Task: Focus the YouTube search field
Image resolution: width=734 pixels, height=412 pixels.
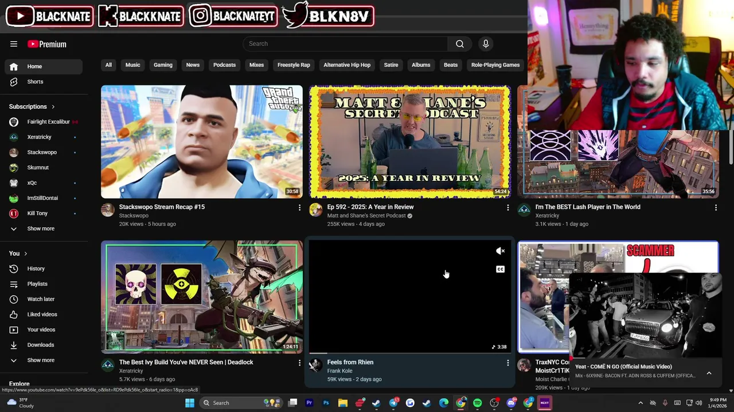Action: (x=345, y=43)
